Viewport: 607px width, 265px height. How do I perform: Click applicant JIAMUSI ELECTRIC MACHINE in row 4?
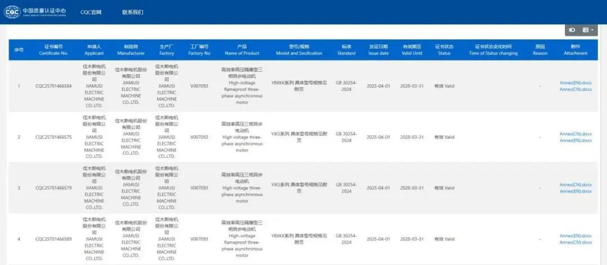tap(94, 239)
